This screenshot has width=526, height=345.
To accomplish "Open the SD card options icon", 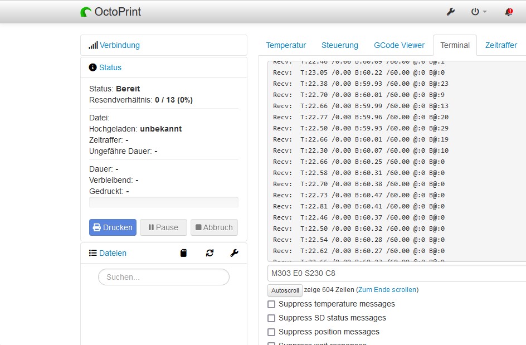I will point(183,253).
